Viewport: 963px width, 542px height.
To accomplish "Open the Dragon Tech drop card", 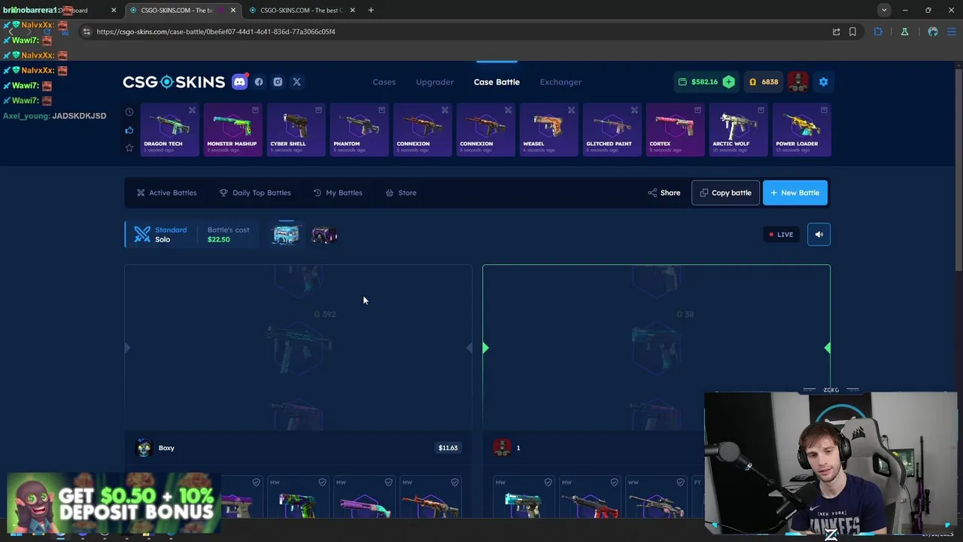I will (169, 129).
